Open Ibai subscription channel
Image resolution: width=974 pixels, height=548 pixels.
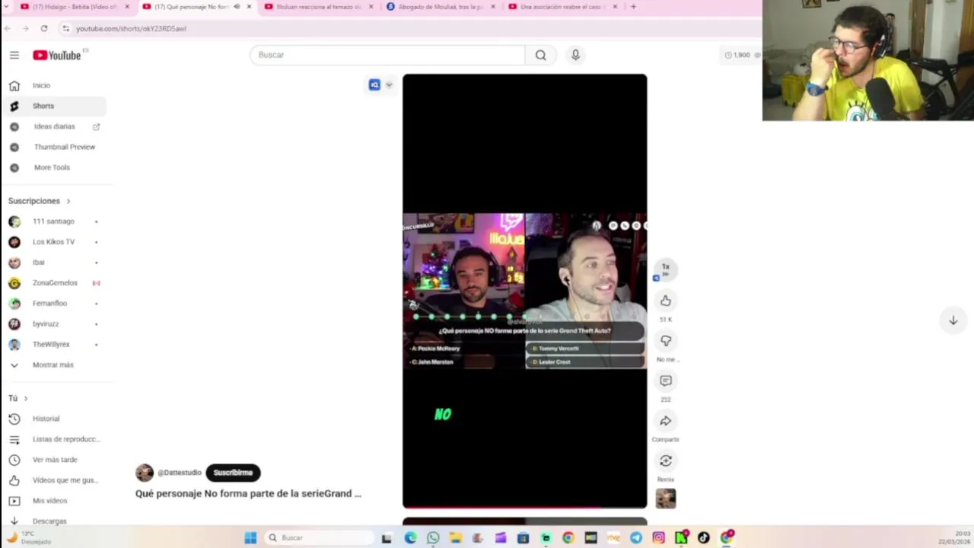[x=53, y=263]
